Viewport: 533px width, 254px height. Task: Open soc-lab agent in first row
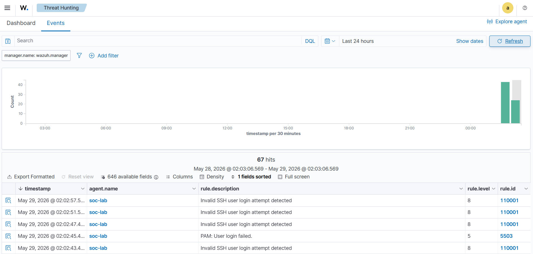click(98, 201)
